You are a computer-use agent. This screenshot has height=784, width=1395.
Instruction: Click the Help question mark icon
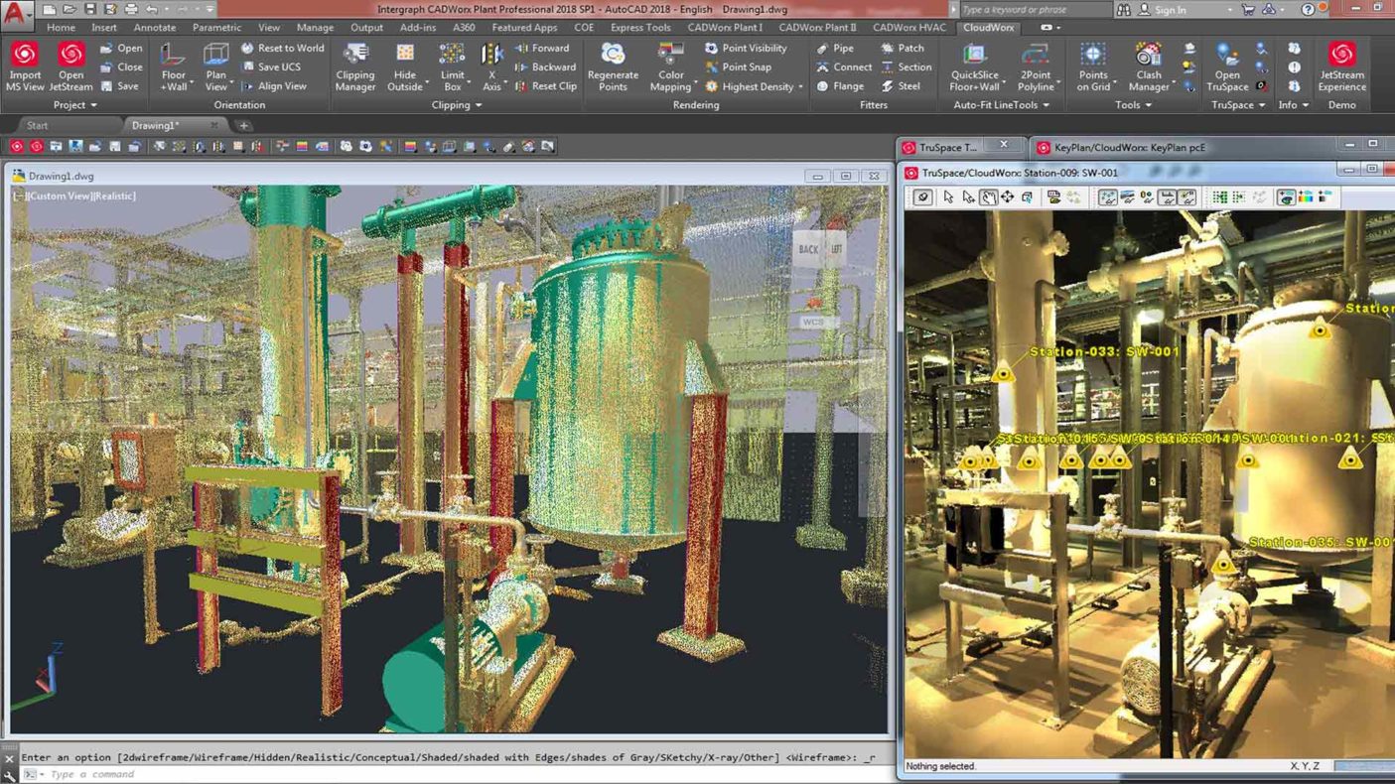tap(1308, 9)
